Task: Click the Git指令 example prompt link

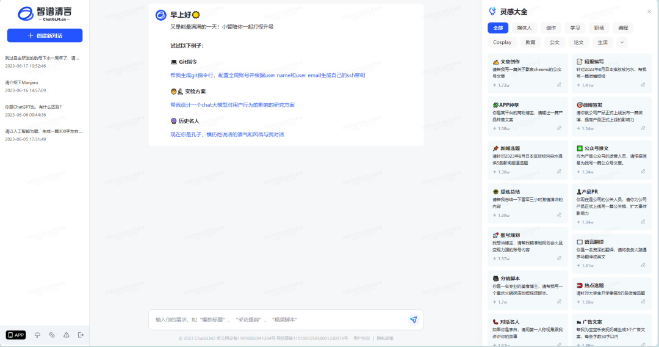Action: 267,75
